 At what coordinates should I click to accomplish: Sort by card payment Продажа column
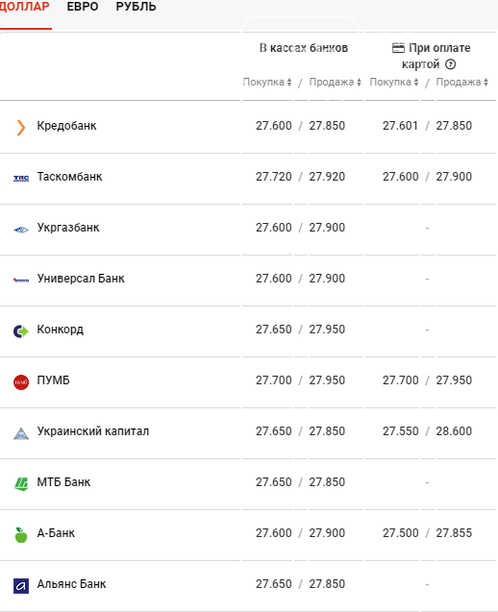[462, 82]
